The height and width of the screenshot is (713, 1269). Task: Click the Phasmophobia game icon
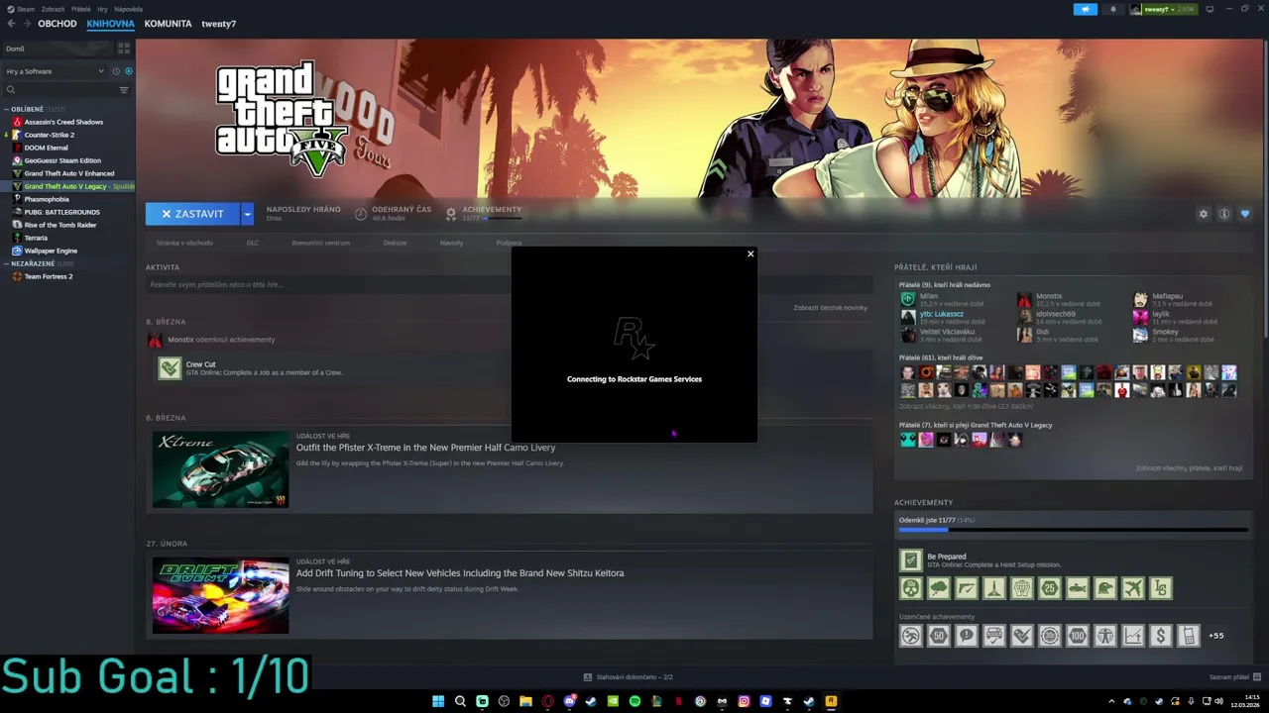point(17,199)
